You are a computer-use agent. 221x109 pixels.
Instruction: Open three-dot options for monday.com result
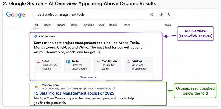[114, 88]
